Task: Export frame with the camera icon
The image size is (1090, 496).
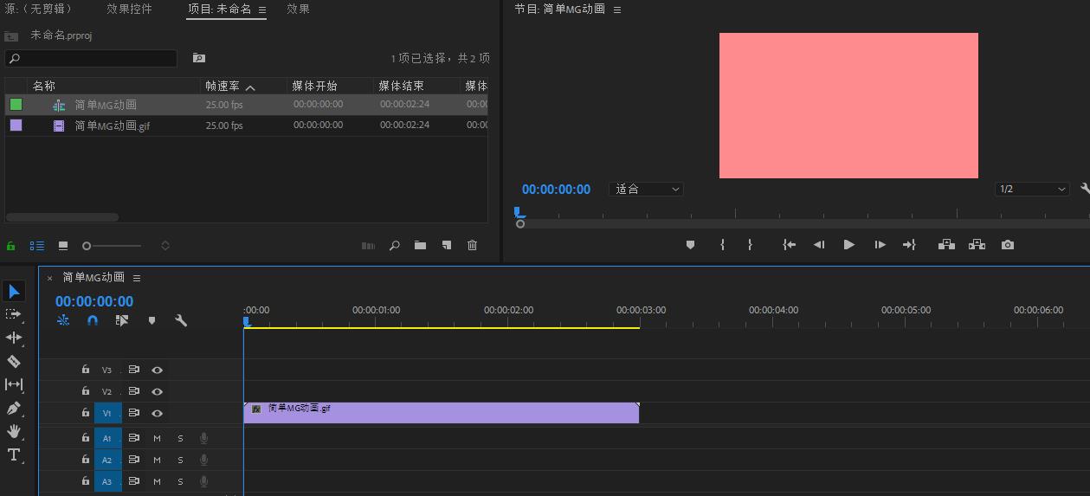Action: click(1008, 245)
